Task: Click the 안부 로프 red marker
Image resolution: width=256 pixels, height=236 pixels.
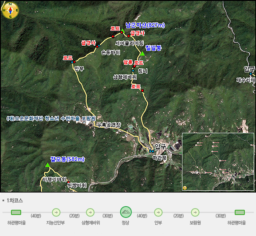Action: 74,62
